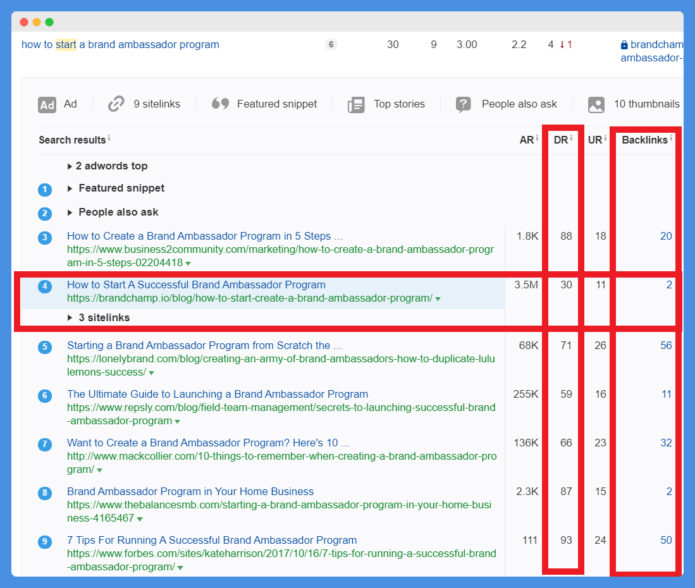695x588 pixels.
Task: Click the green macOS maximize button
Action: [49, 22]
